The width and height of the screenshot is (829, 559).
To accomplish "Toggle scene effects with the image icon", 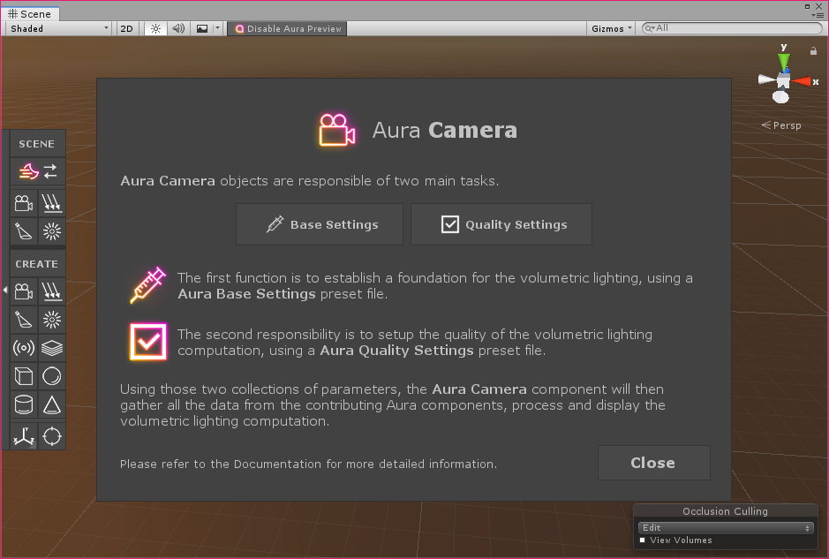I will coord(202,28).
